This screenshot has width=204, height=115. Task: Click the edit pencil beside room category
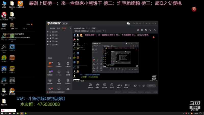tap(88, 31)
